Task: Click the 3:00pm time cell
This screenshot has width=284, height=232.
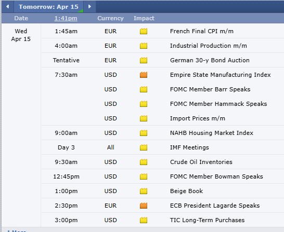Action: pyautogui.click(x=66, y=220)
